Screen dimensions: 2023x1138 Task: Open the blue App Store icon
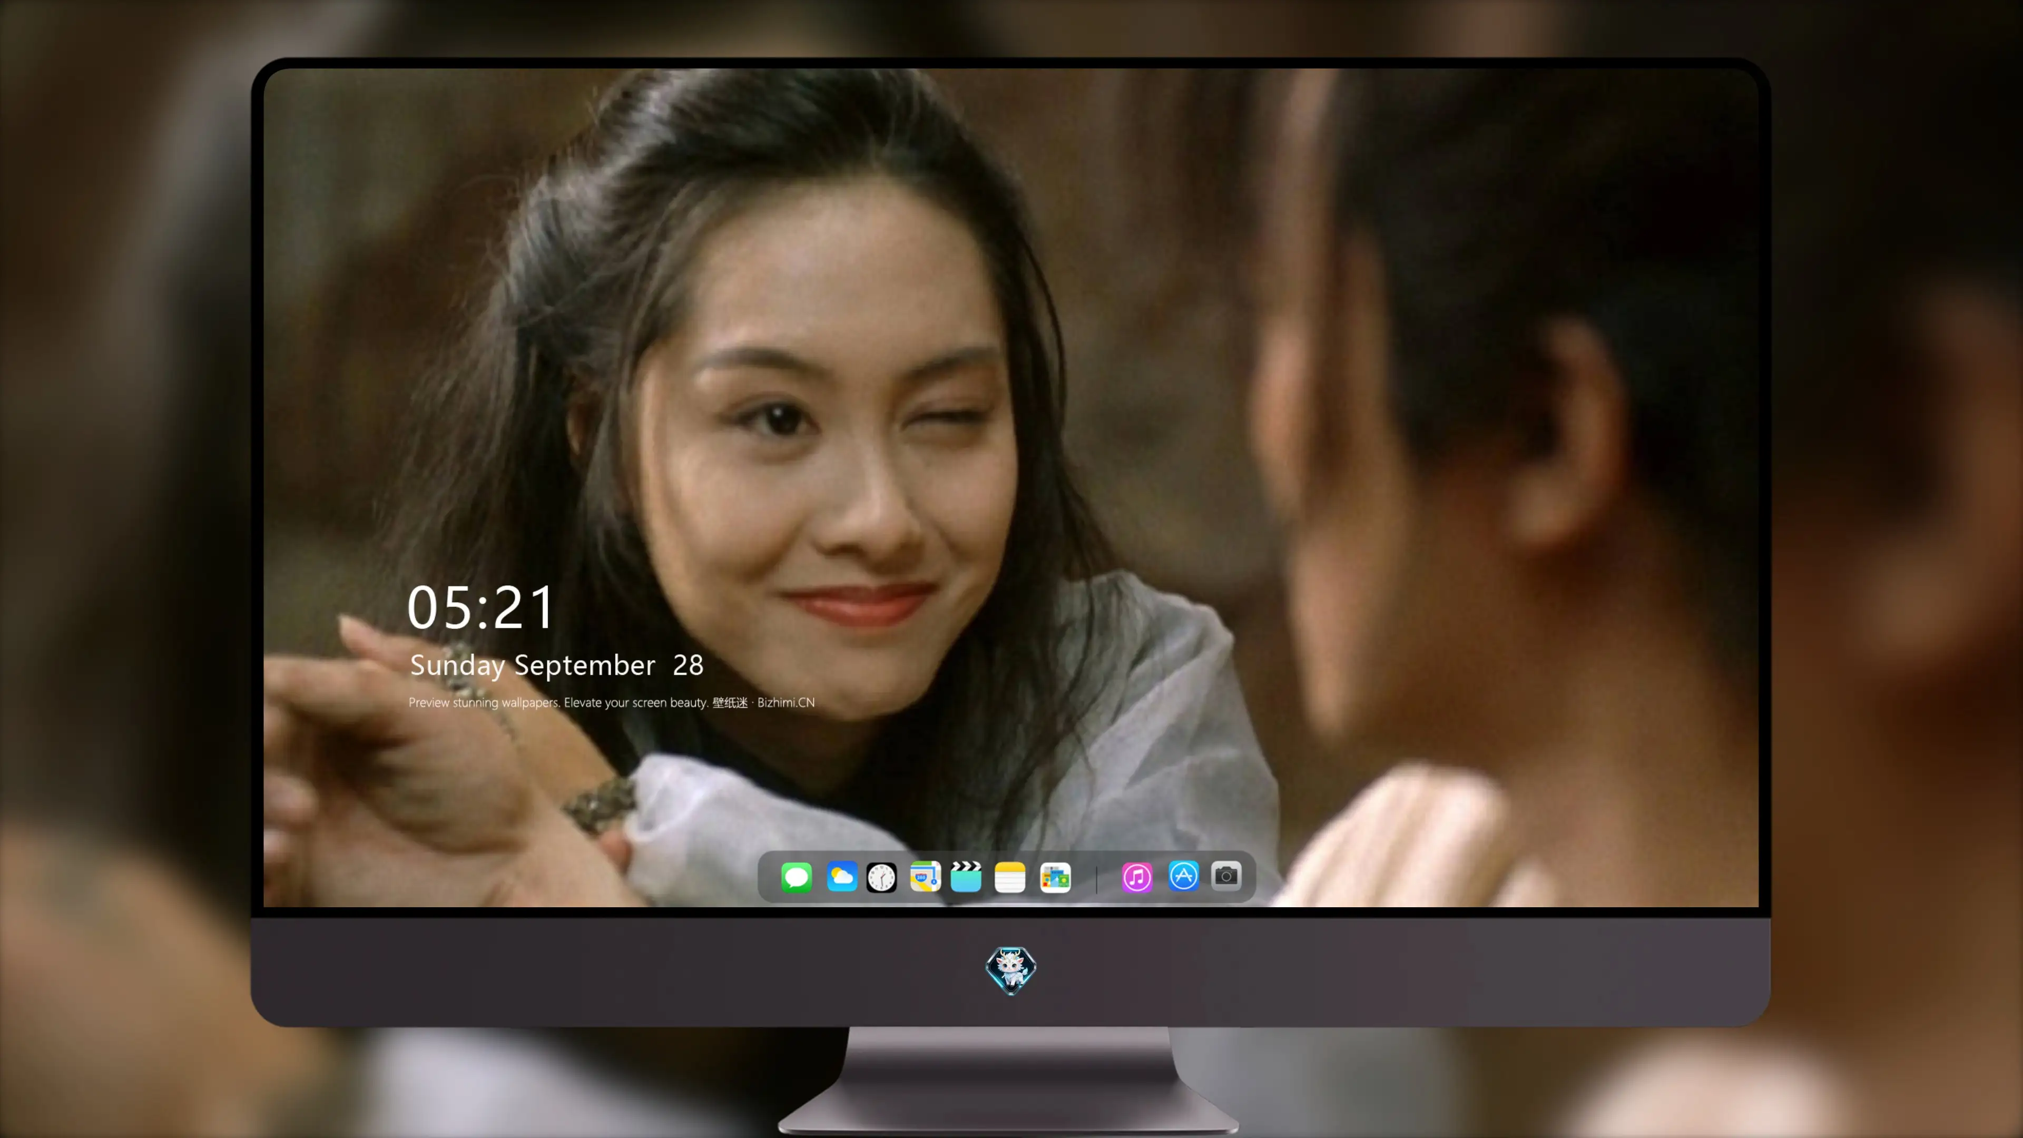tap(1183, 876)
